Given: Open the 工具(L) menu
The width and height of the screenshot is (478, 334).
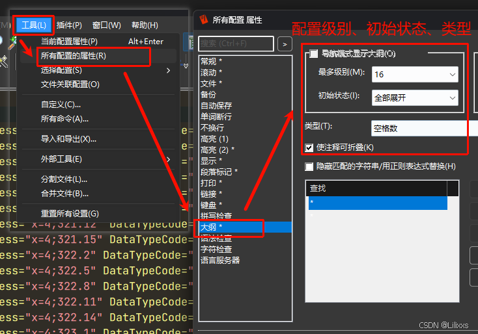Looking at the screenshot, I should pyautogui.click(x=34, y=25).
